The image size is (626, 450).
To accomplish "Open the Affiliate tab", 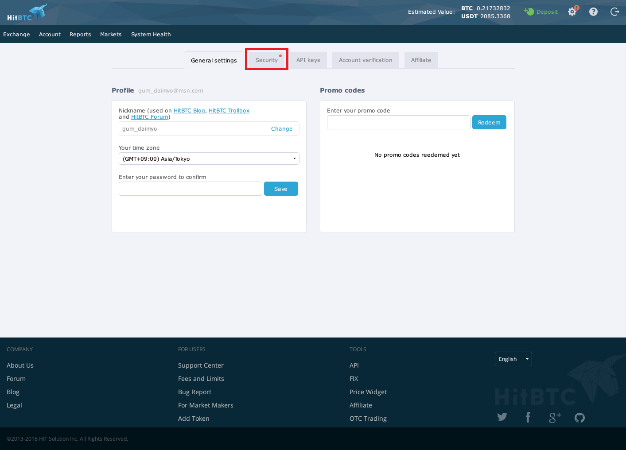I will click(x=421, y=60).
